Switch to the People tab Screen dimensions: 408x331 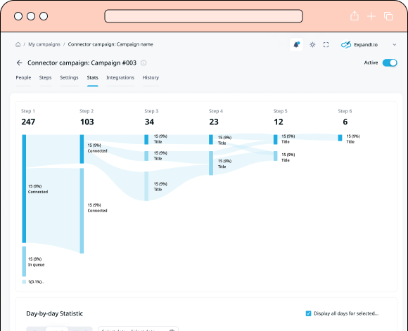pyautogui.click(x=23, y=77)
